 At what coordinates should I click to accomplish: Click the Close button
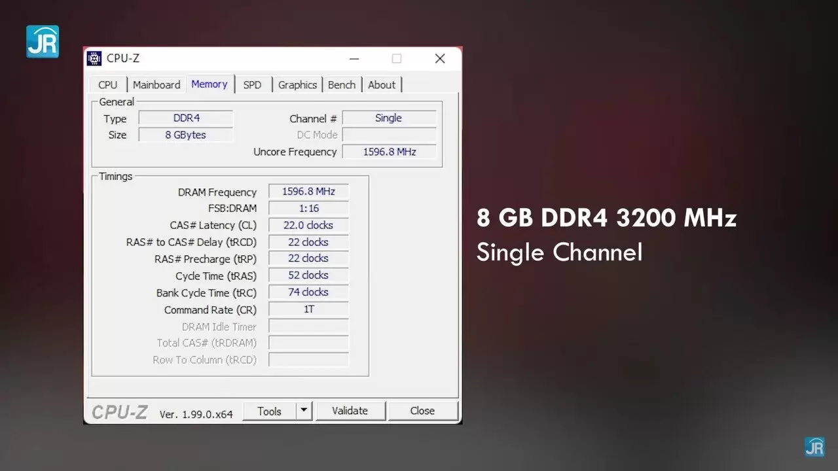pyautogui.click(x=422, y=411)
